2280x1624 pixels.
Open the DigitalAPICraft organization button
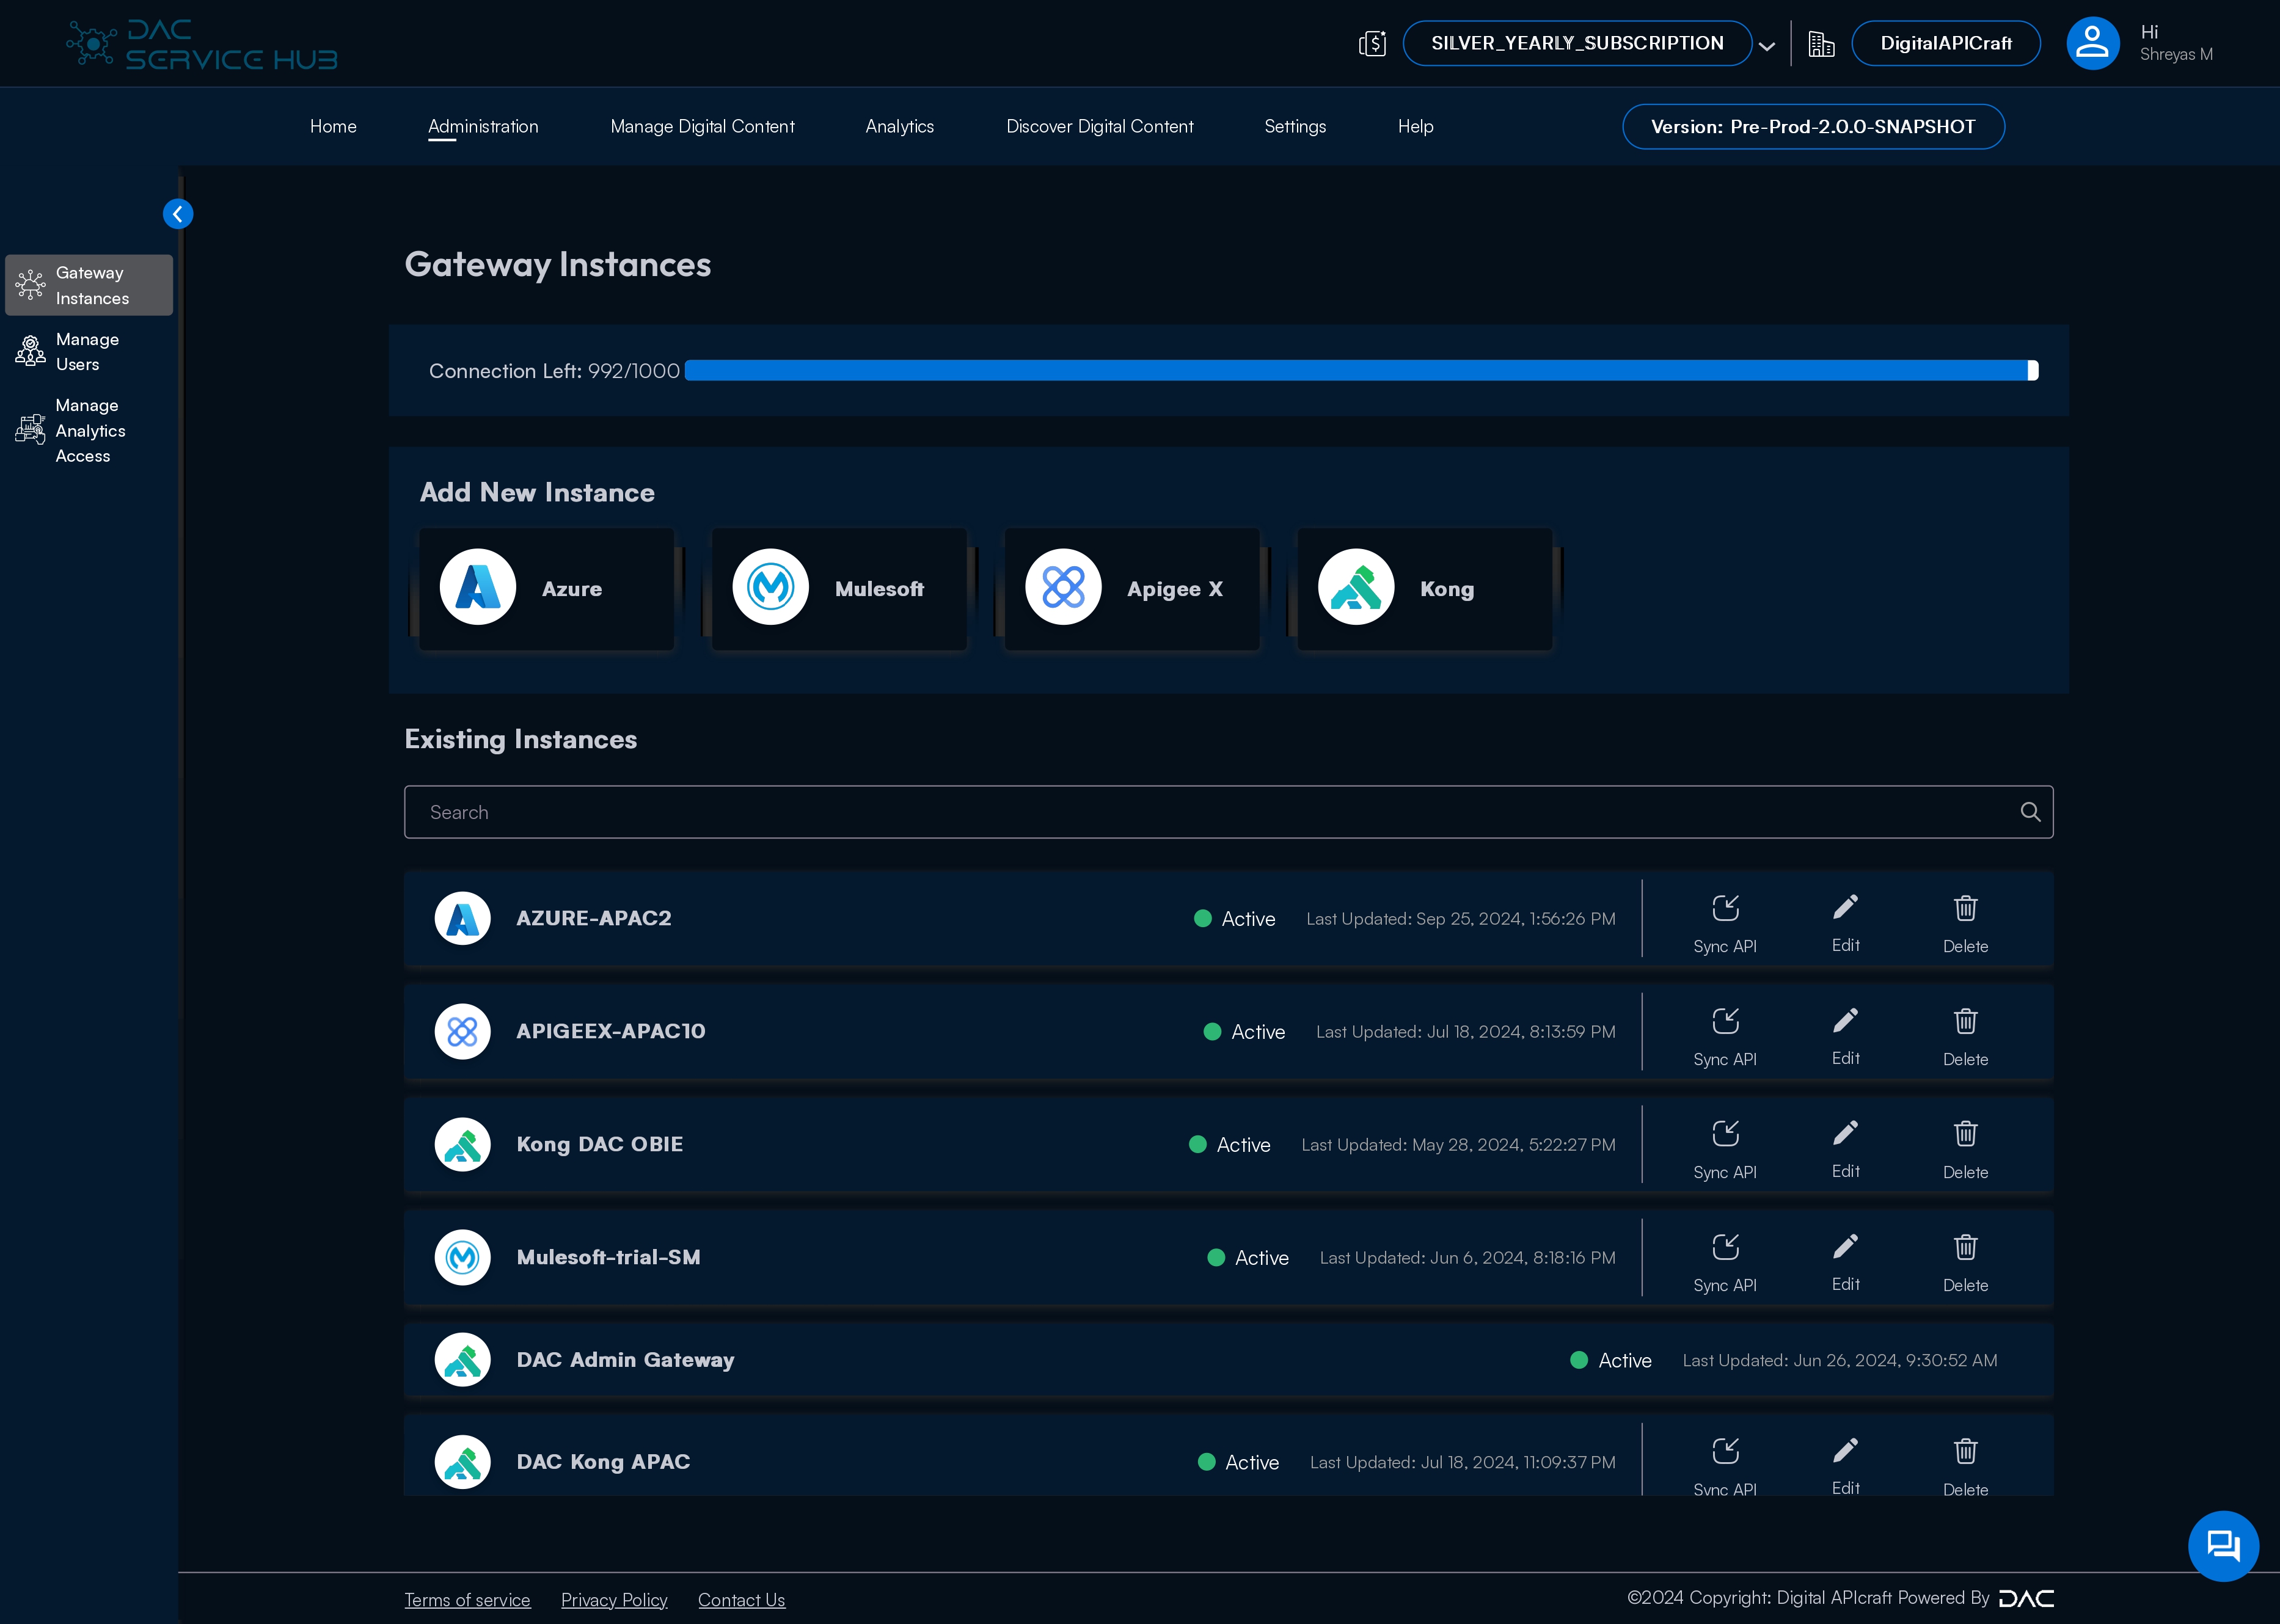point(1945,43)
